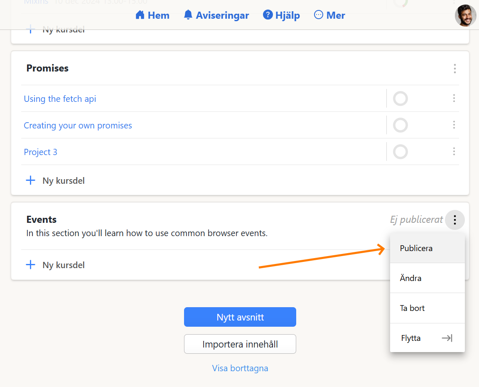The height and width of the screenshot is (387, 479).
Task: Choose Ändra in the context menu
Action: pos(411,279)
